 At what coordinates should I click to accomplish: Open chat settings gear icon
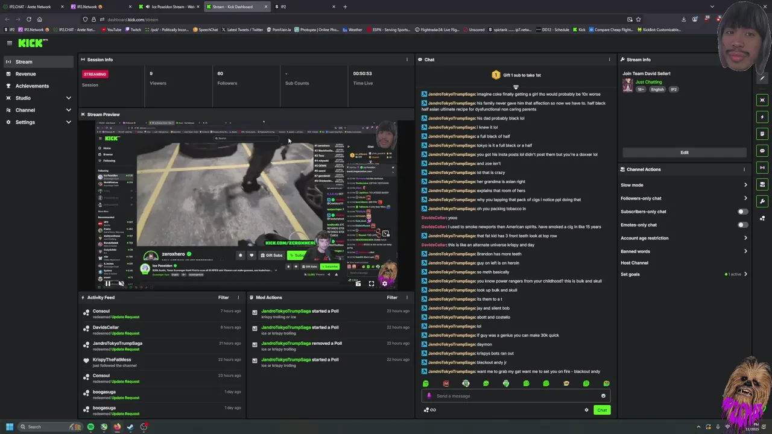586,410
